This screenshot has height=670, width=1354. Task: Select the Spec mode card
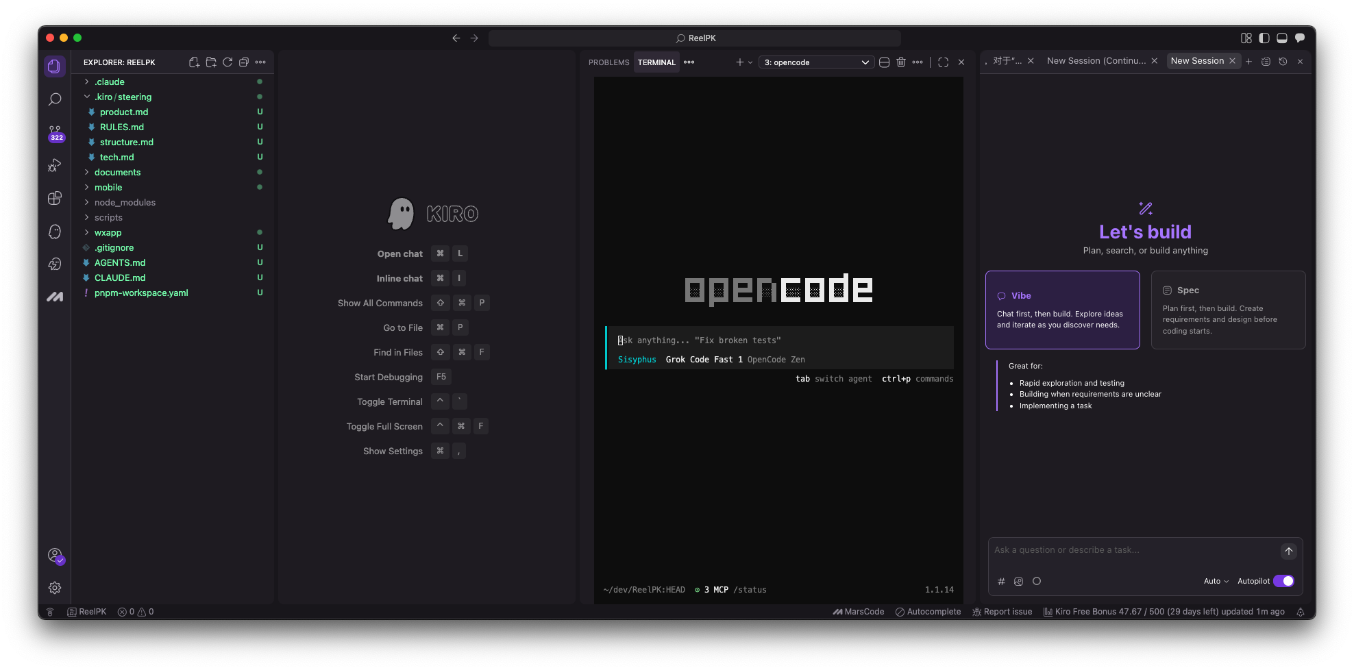[x=1228, y=310]
